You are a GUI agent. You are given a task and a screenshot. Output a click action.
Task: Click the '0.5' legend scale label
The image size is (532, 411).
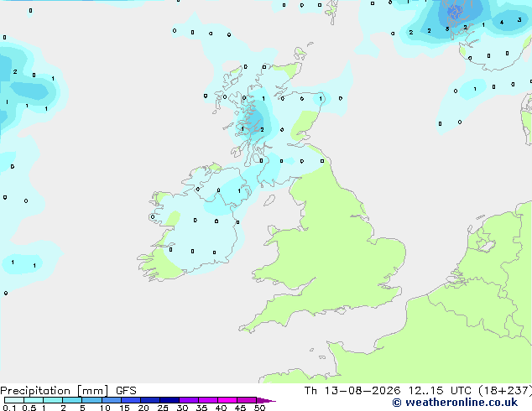(x=29, y=408)
